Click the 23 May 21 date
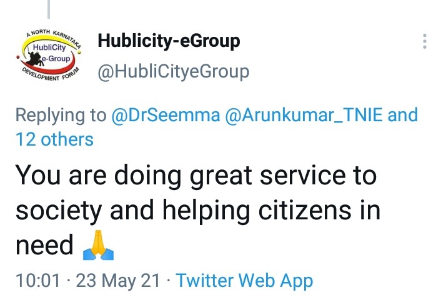This screenshot has width=441, height=300. [118, 281]
